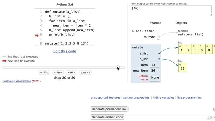Click the 'Next >' step button

71,73
